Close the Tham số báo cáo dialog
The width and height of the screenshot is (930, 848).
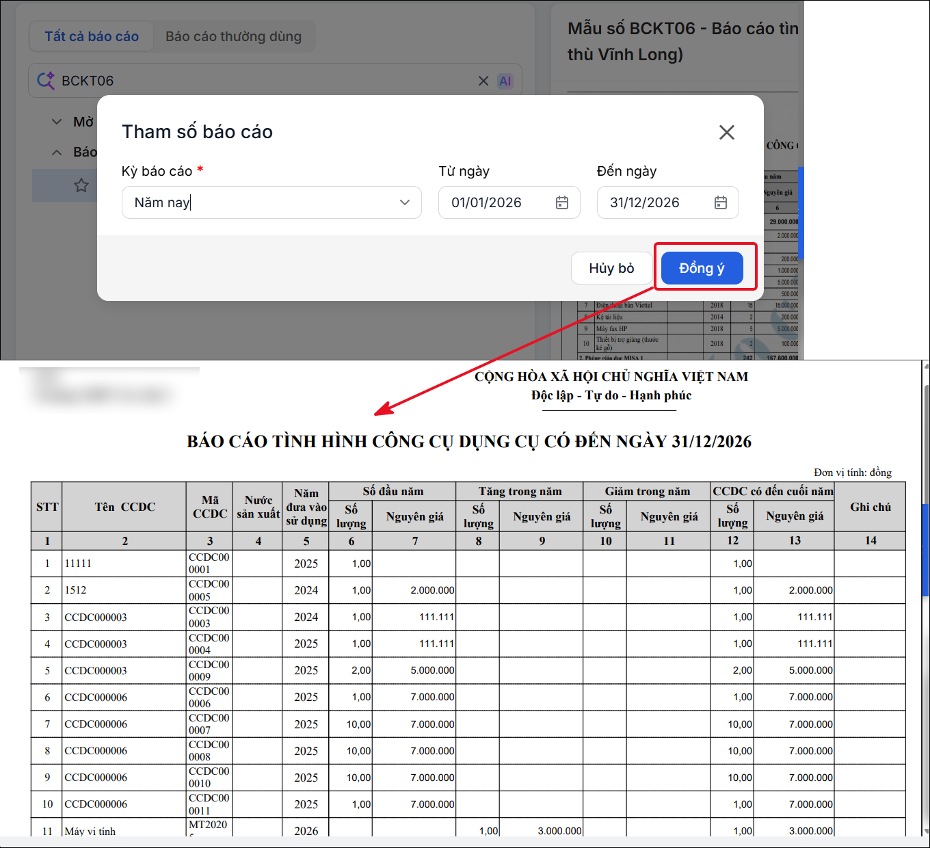pyautogui.click(x=727, y=132)
